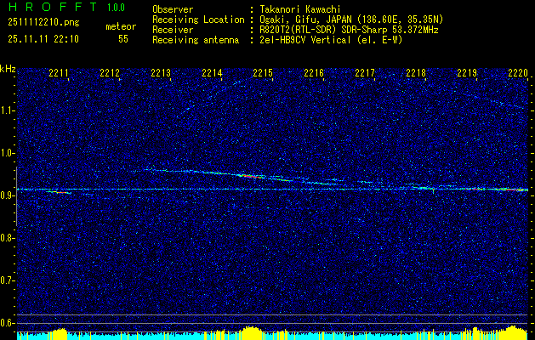535x340 pixels.
Task: Click the meteor label
Action: click(x=121, y=26)
